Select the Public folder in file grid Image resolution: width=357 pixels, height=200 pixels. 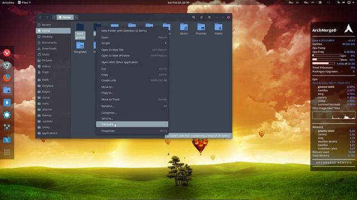218,29
